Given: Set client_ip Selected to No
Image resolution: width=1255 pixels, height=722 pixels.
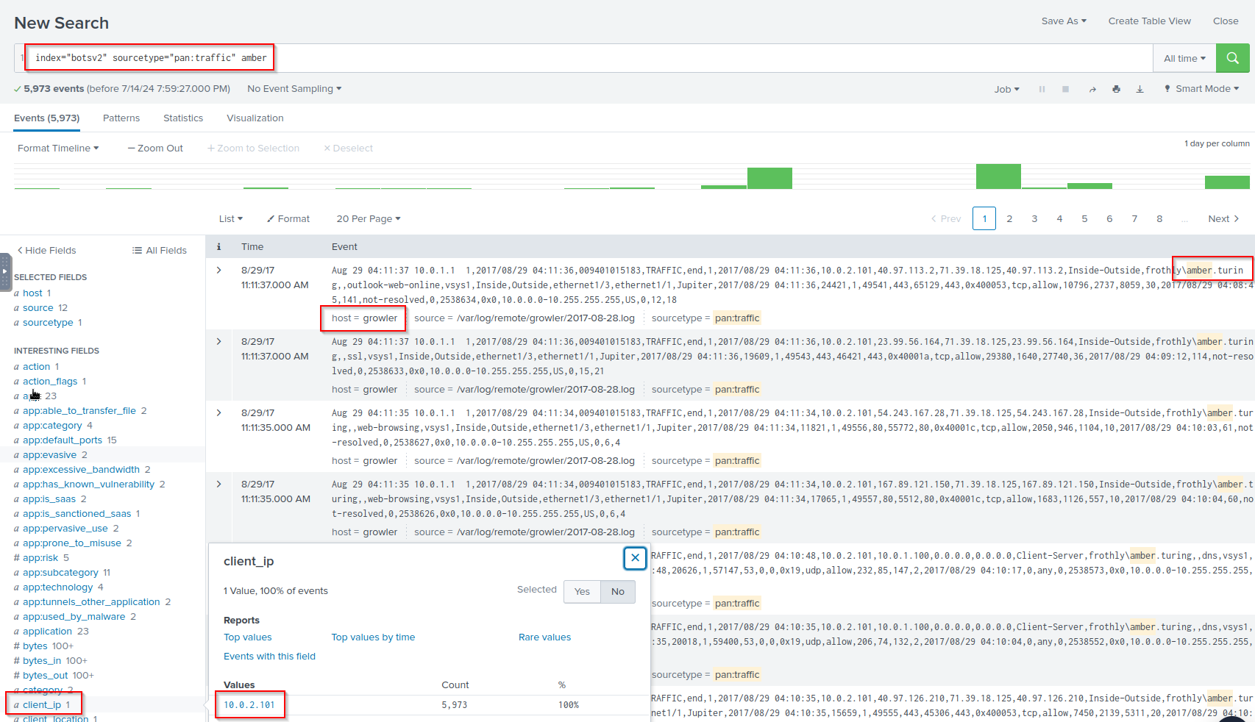Looking at the screenshot, I should pyautogui.click(x=617, y=592).
